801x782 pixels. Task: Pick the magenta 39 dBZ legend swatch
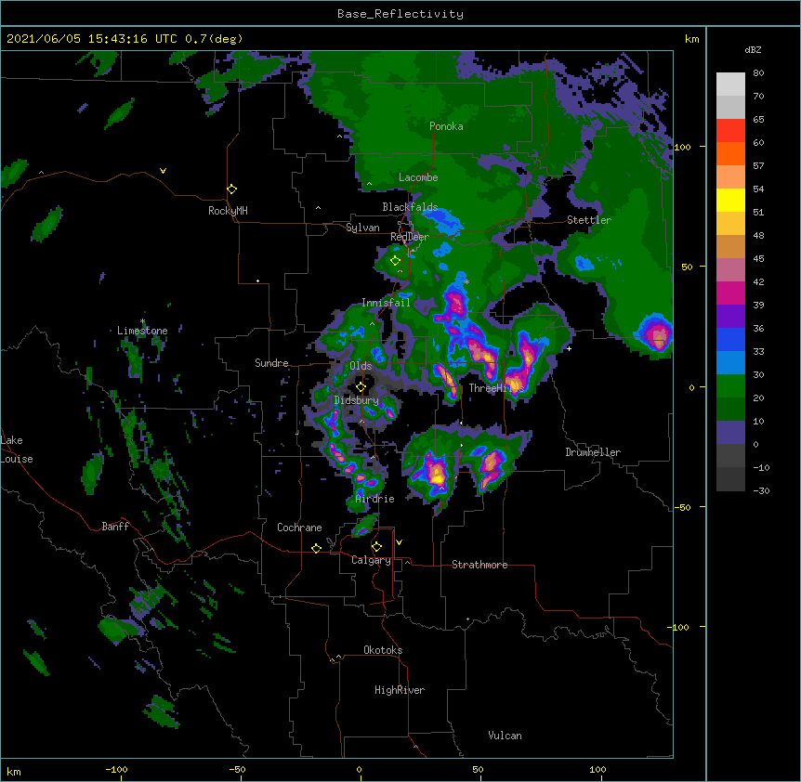coord(730,293)
